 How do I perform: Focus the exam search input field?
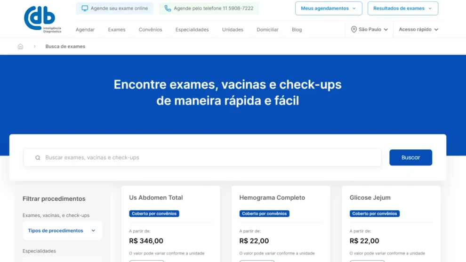[207, 158]
